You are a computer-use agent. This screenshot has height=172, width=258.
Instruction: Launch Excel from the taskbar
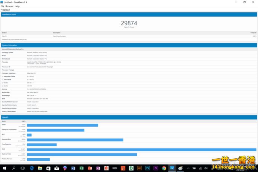coord(81,168)
